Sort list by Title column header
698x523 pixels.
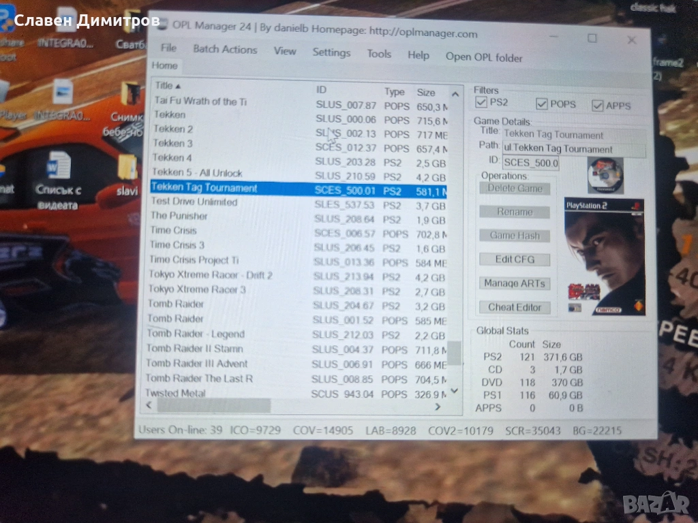[168, 85]
